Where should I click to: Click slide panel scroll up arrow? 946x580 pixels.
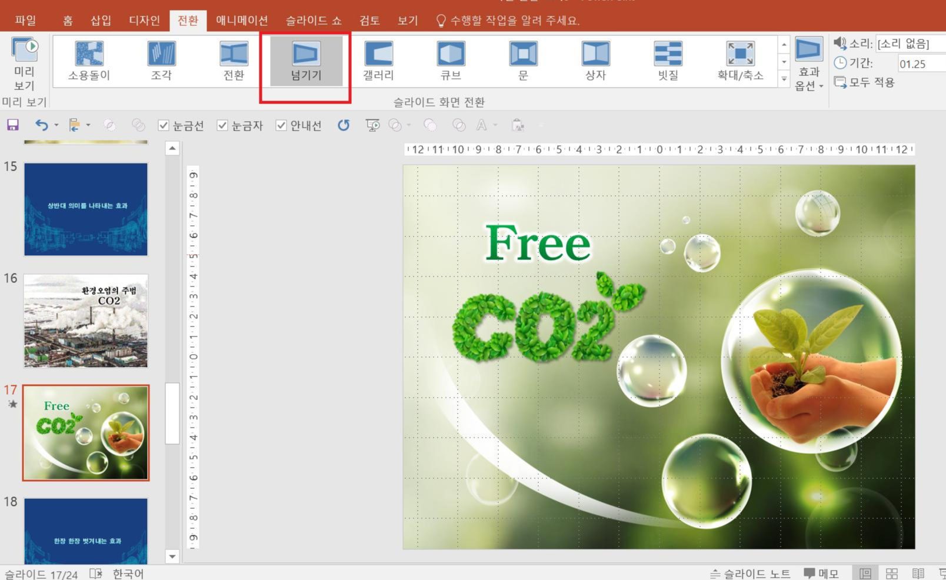[x=172, y=148]
